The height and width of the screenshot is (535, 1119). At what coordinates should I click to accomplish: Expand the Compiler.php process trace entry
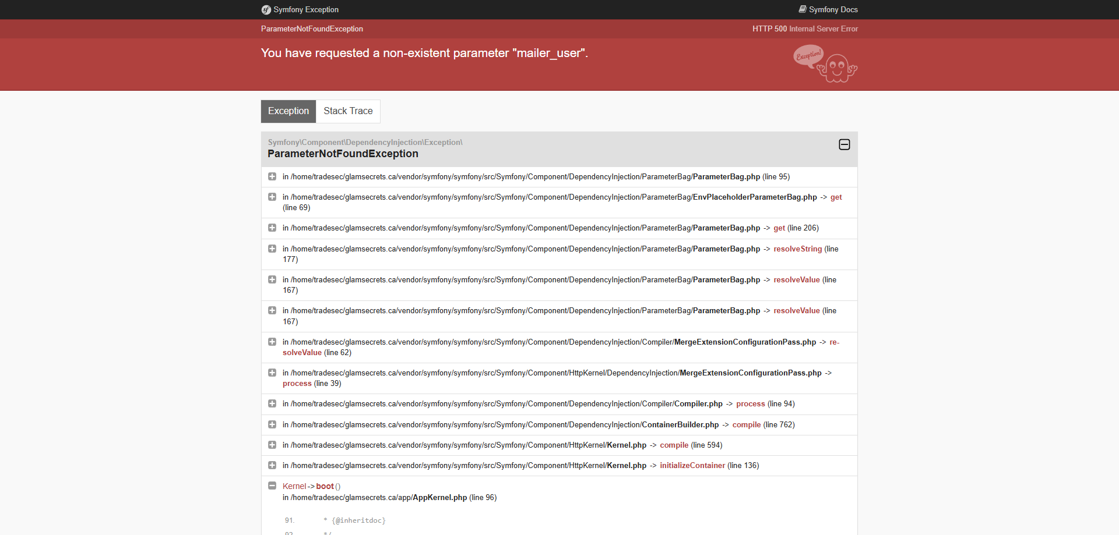(x=272, y=404)
